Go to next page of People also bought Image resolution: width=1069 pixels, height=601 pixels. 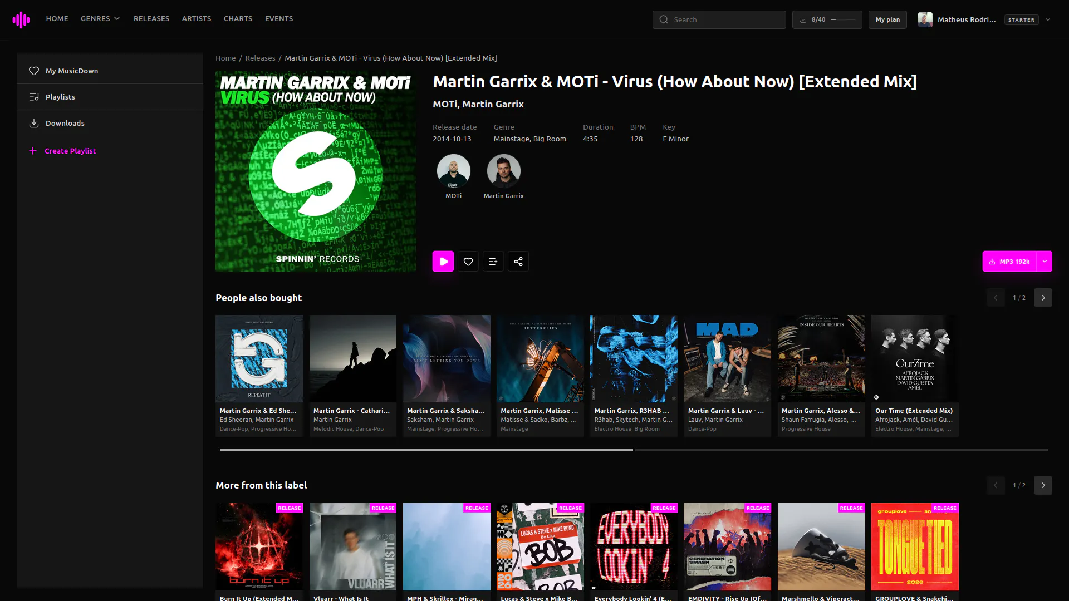[1043, 298]
